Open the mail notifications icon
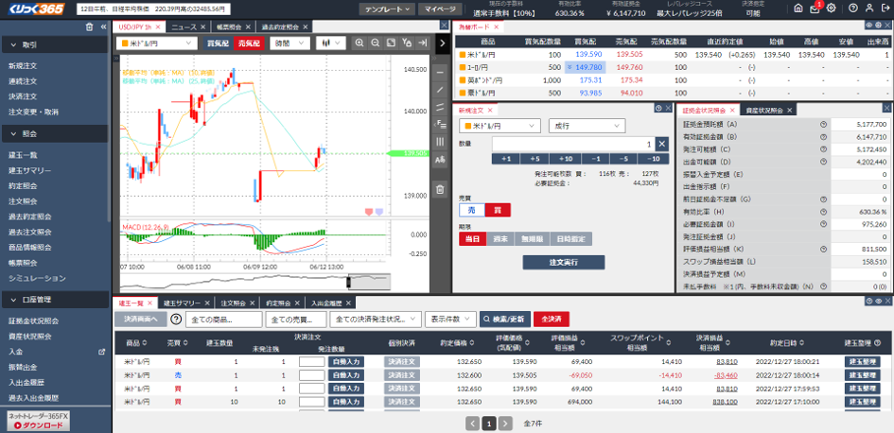The height and width of the screenshot is (433, 894). [x=815, y=8]
